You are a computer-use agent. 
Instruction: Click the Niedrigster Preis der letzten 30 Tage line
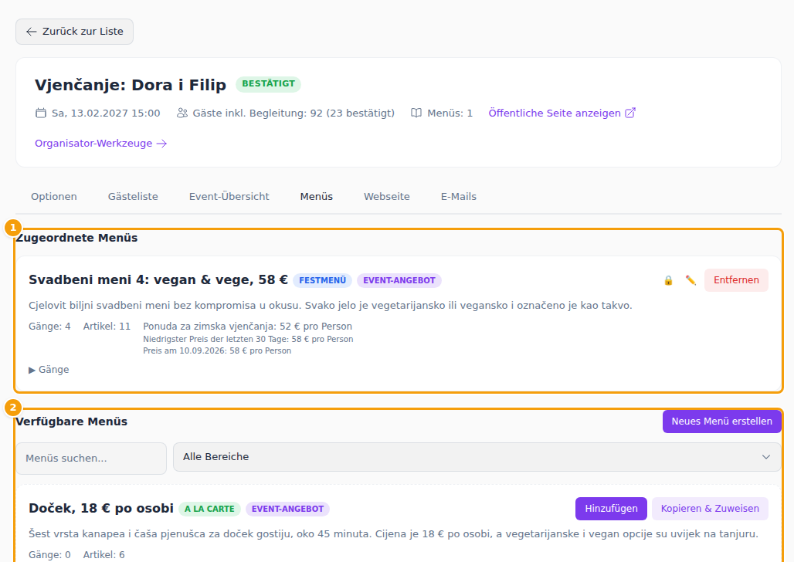coord(248,339)
